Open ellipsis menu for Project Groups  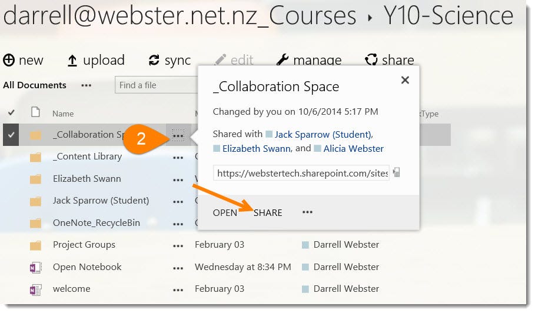[x=178, y=245]
